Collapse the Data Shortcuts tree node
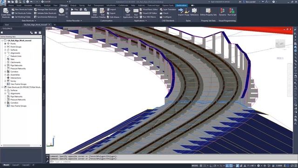This screenshot has height=168, width=298. point(2,87)
